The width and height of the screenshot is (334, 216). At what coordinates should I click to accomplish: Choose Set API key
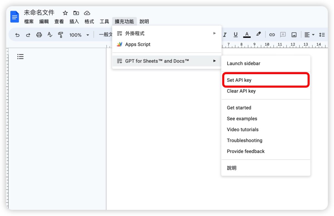point(266,80)
